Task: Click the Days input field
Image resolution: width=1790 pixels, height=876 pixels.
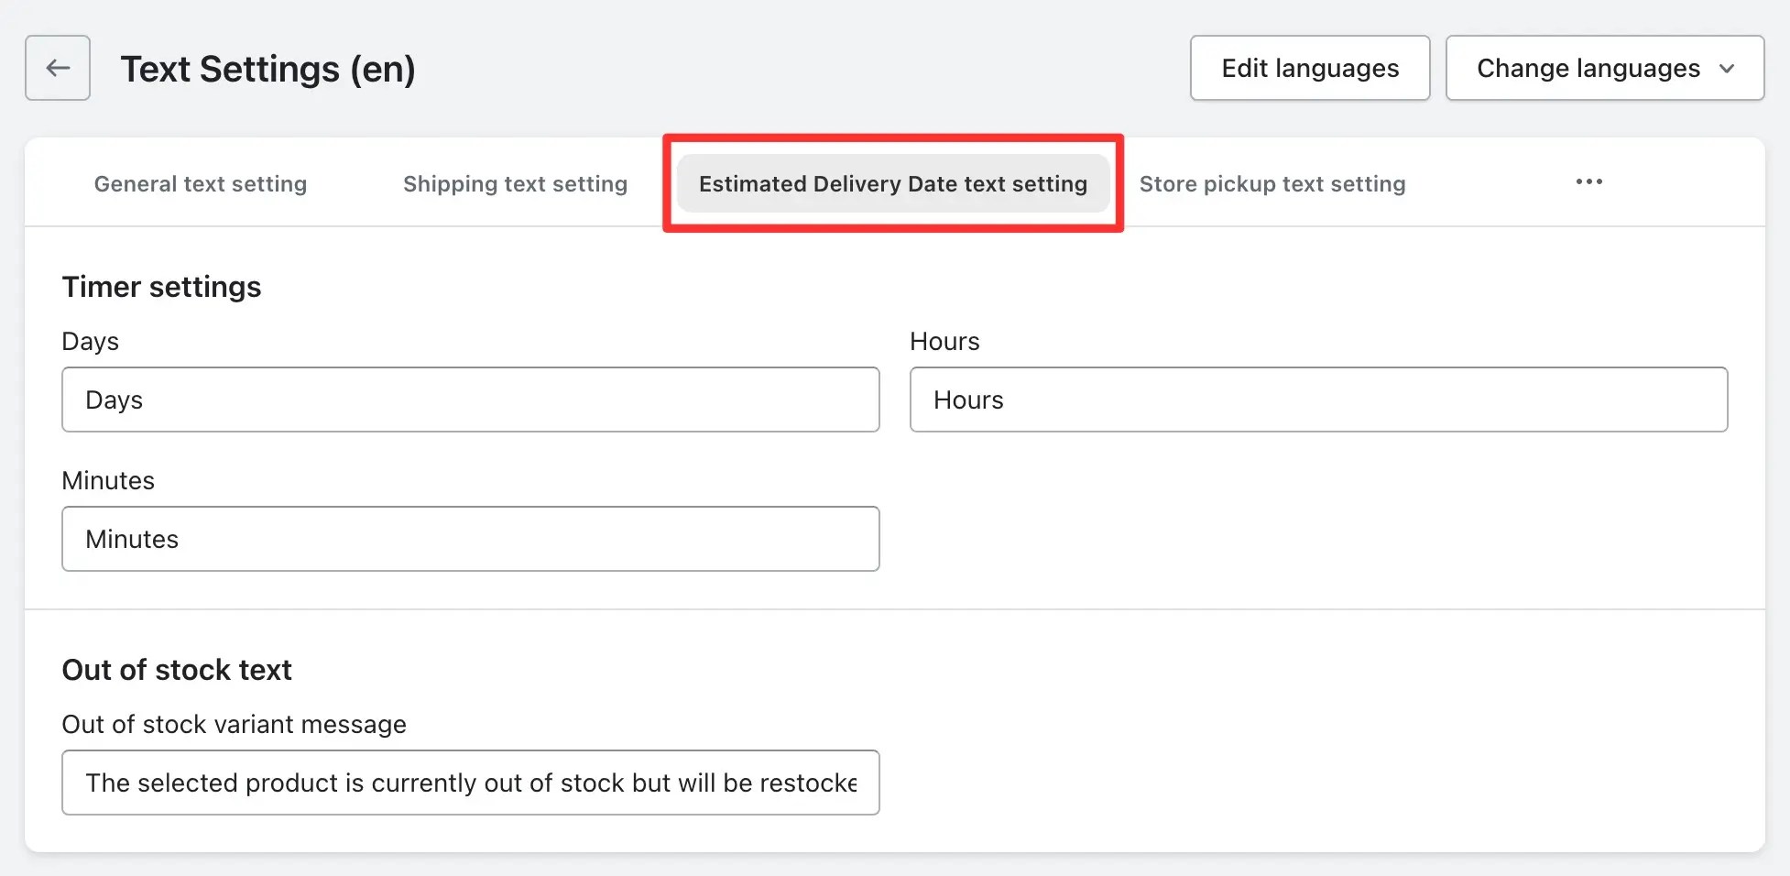Action: coord(470,400)
